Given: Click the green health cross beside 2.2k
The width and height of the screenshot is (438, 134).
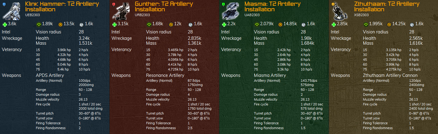Looking at the screenshot, I should pos(224,24).
